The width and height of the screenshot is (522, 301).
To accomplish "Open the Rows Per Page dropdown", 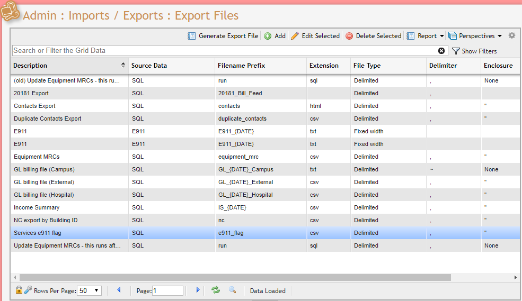I will 89,290.
